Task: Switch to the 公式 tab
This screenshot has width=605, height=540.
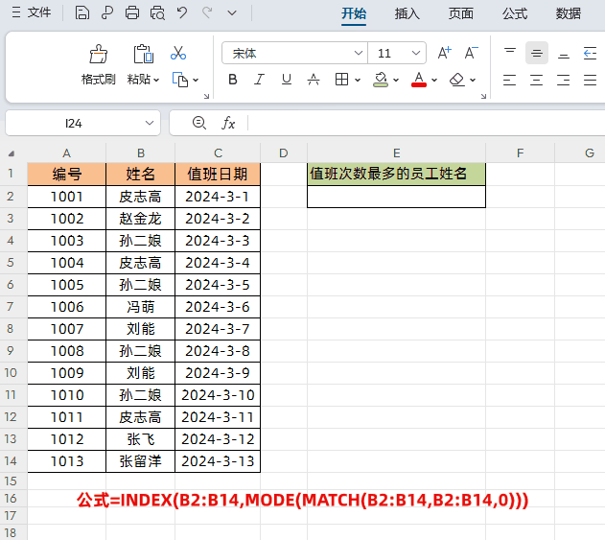Action: click(x=515, y=13)
